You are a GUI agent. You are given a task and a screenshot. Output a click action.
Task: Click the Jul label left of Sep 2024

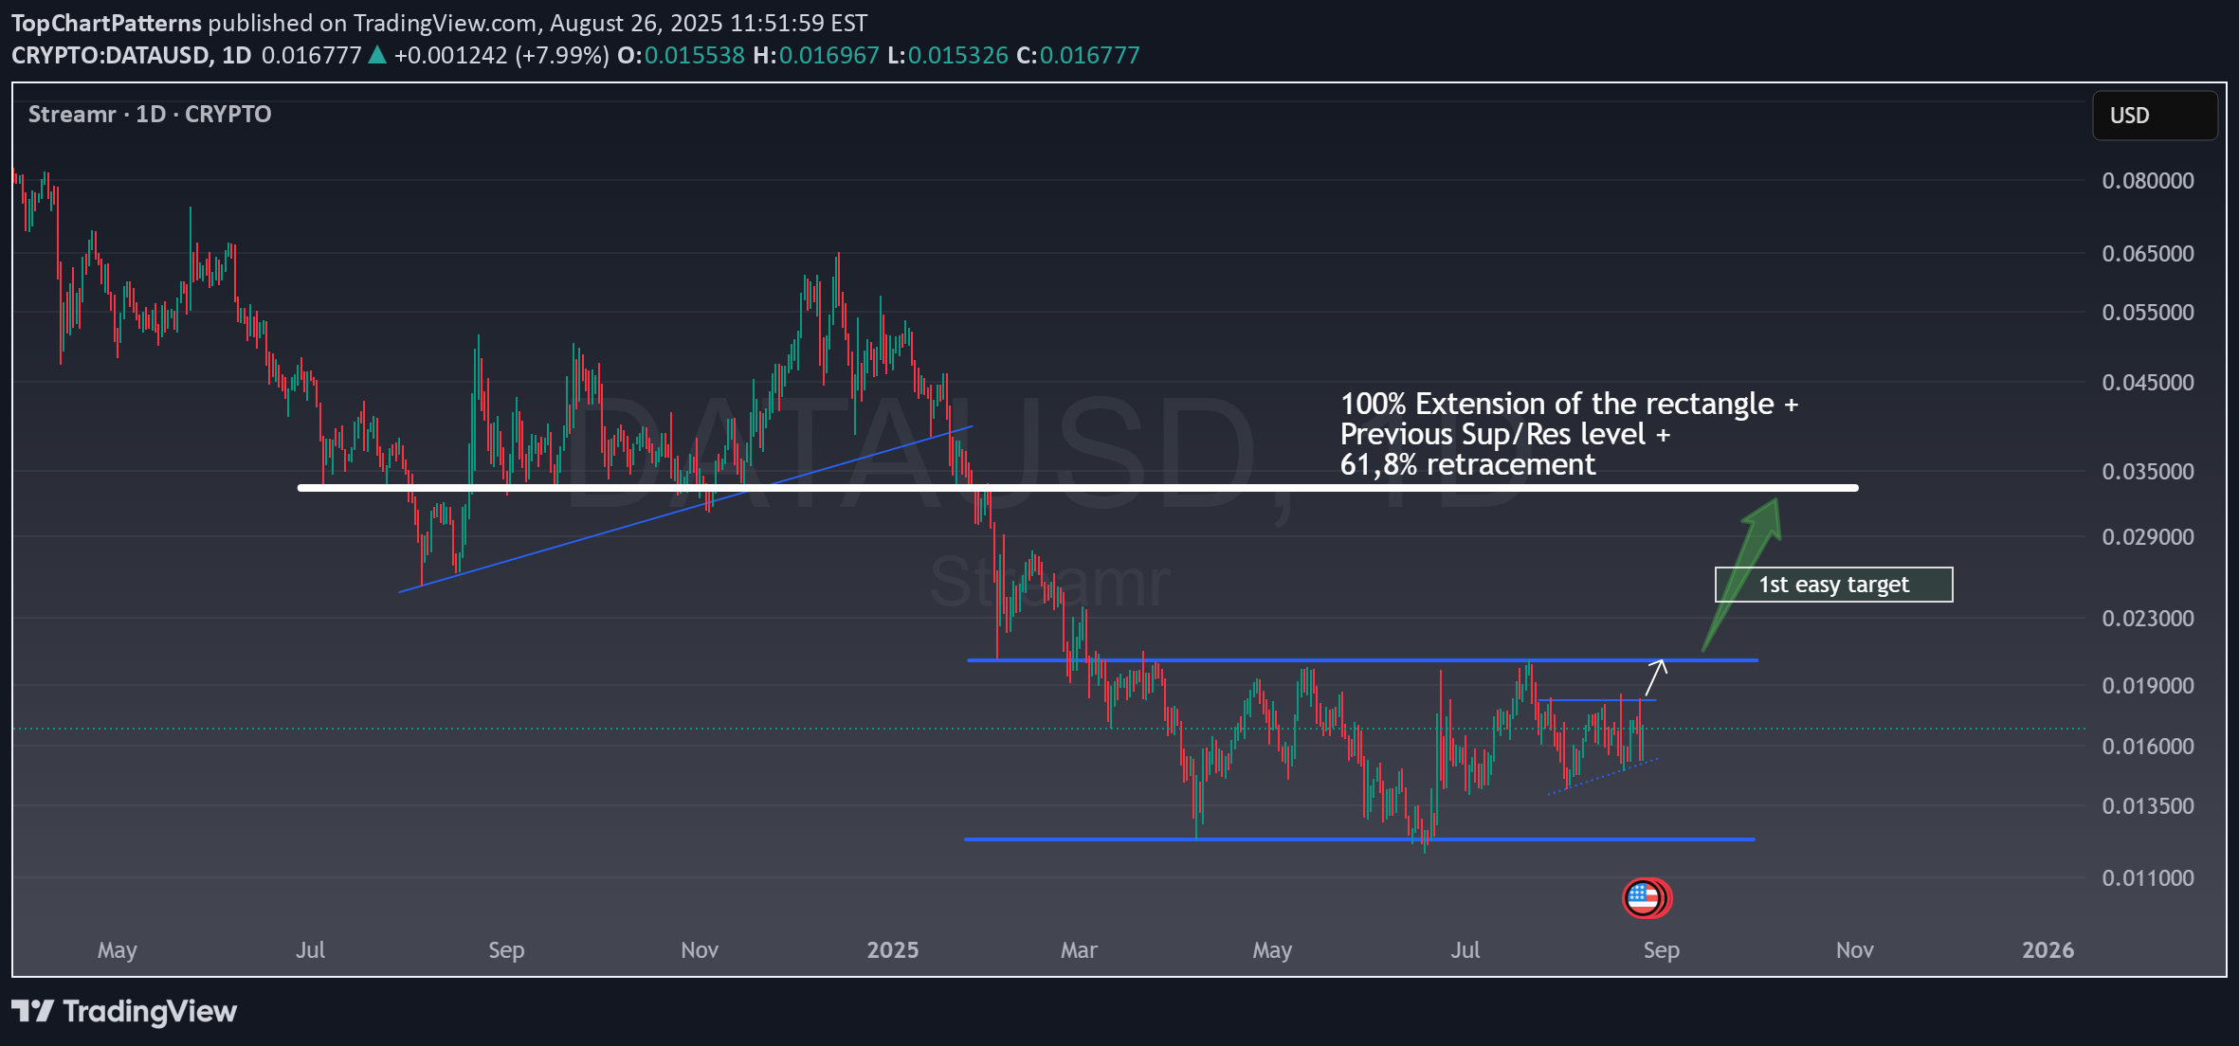[x=310, y=950]
